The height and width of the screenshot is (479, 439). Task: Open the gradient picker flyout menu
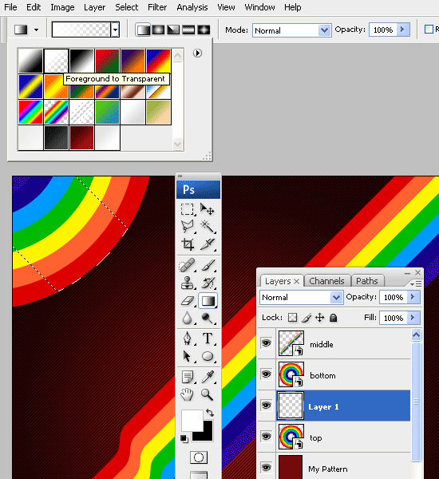[198, 53]
